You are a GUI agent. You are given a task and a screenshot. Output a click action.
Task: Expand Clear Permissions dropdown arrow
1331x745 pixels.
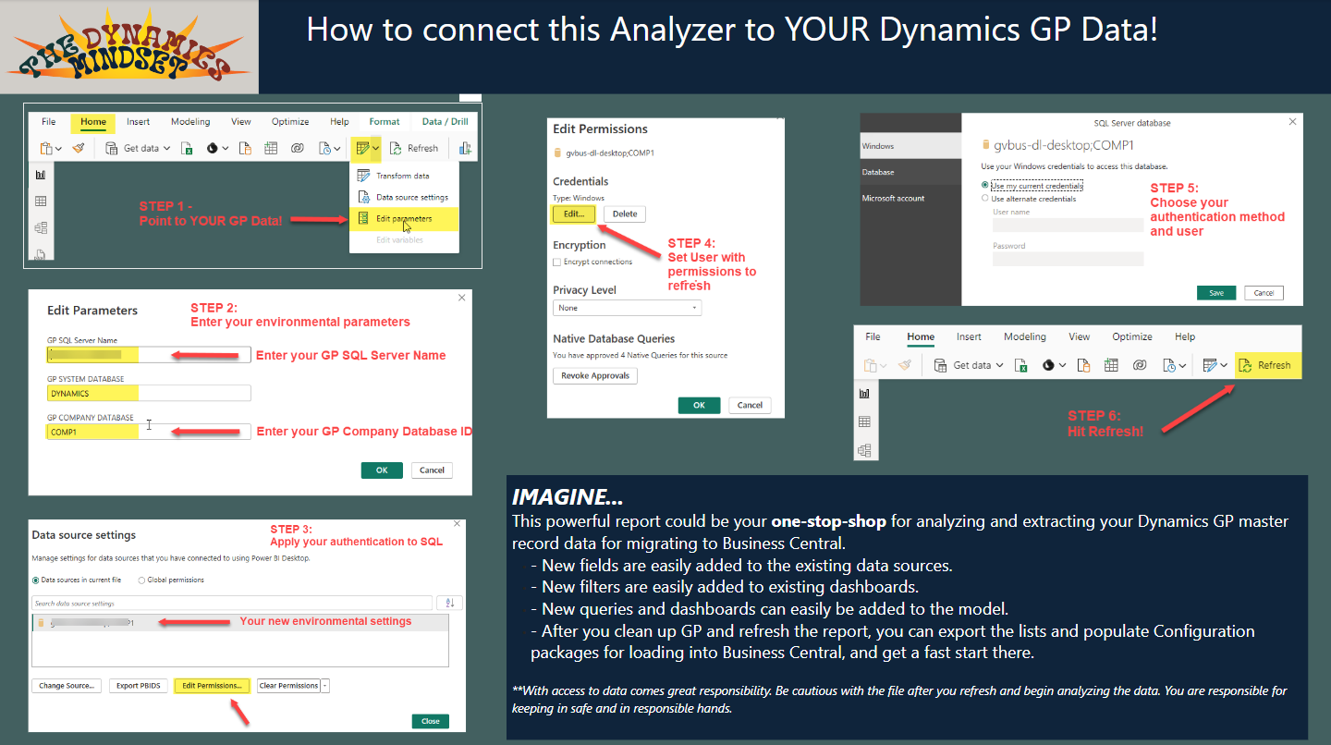pyautogui.click(x=325, y=686)
